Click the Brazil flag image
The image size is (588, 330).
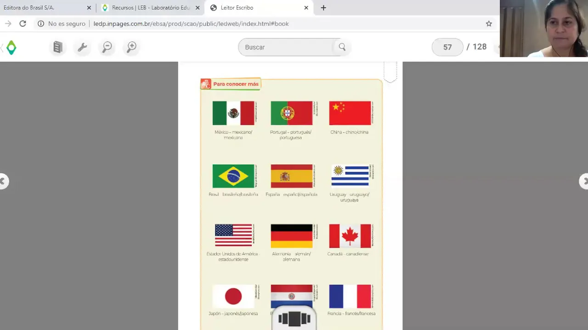coord(233,176)
